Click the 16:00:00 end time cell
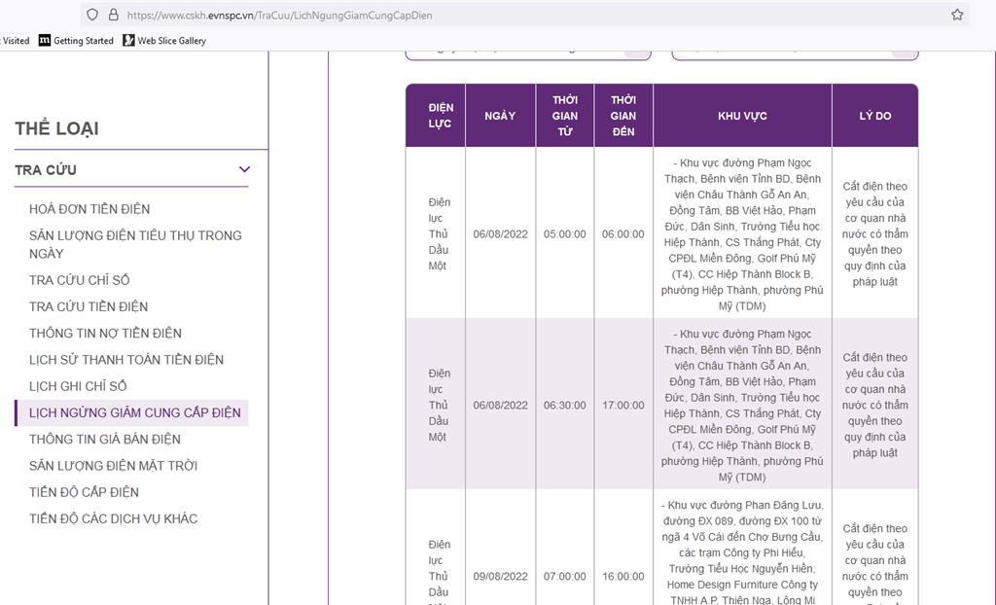The width and height of the screenshot is (996, 605). tap(623, 577)
